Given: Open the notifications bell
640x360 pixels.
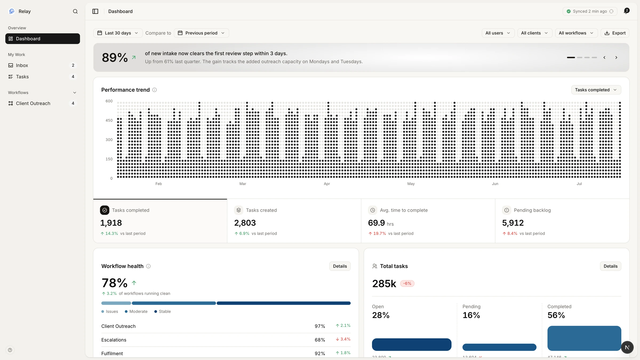Looking at the screenshot, I should click(626, 11).
